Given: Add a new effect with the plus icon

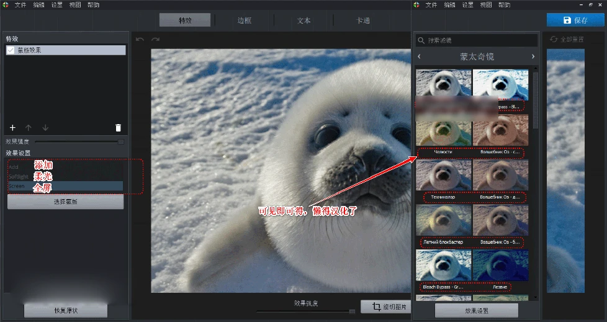Looking at the screenshot, I should (x=12, y=128).
